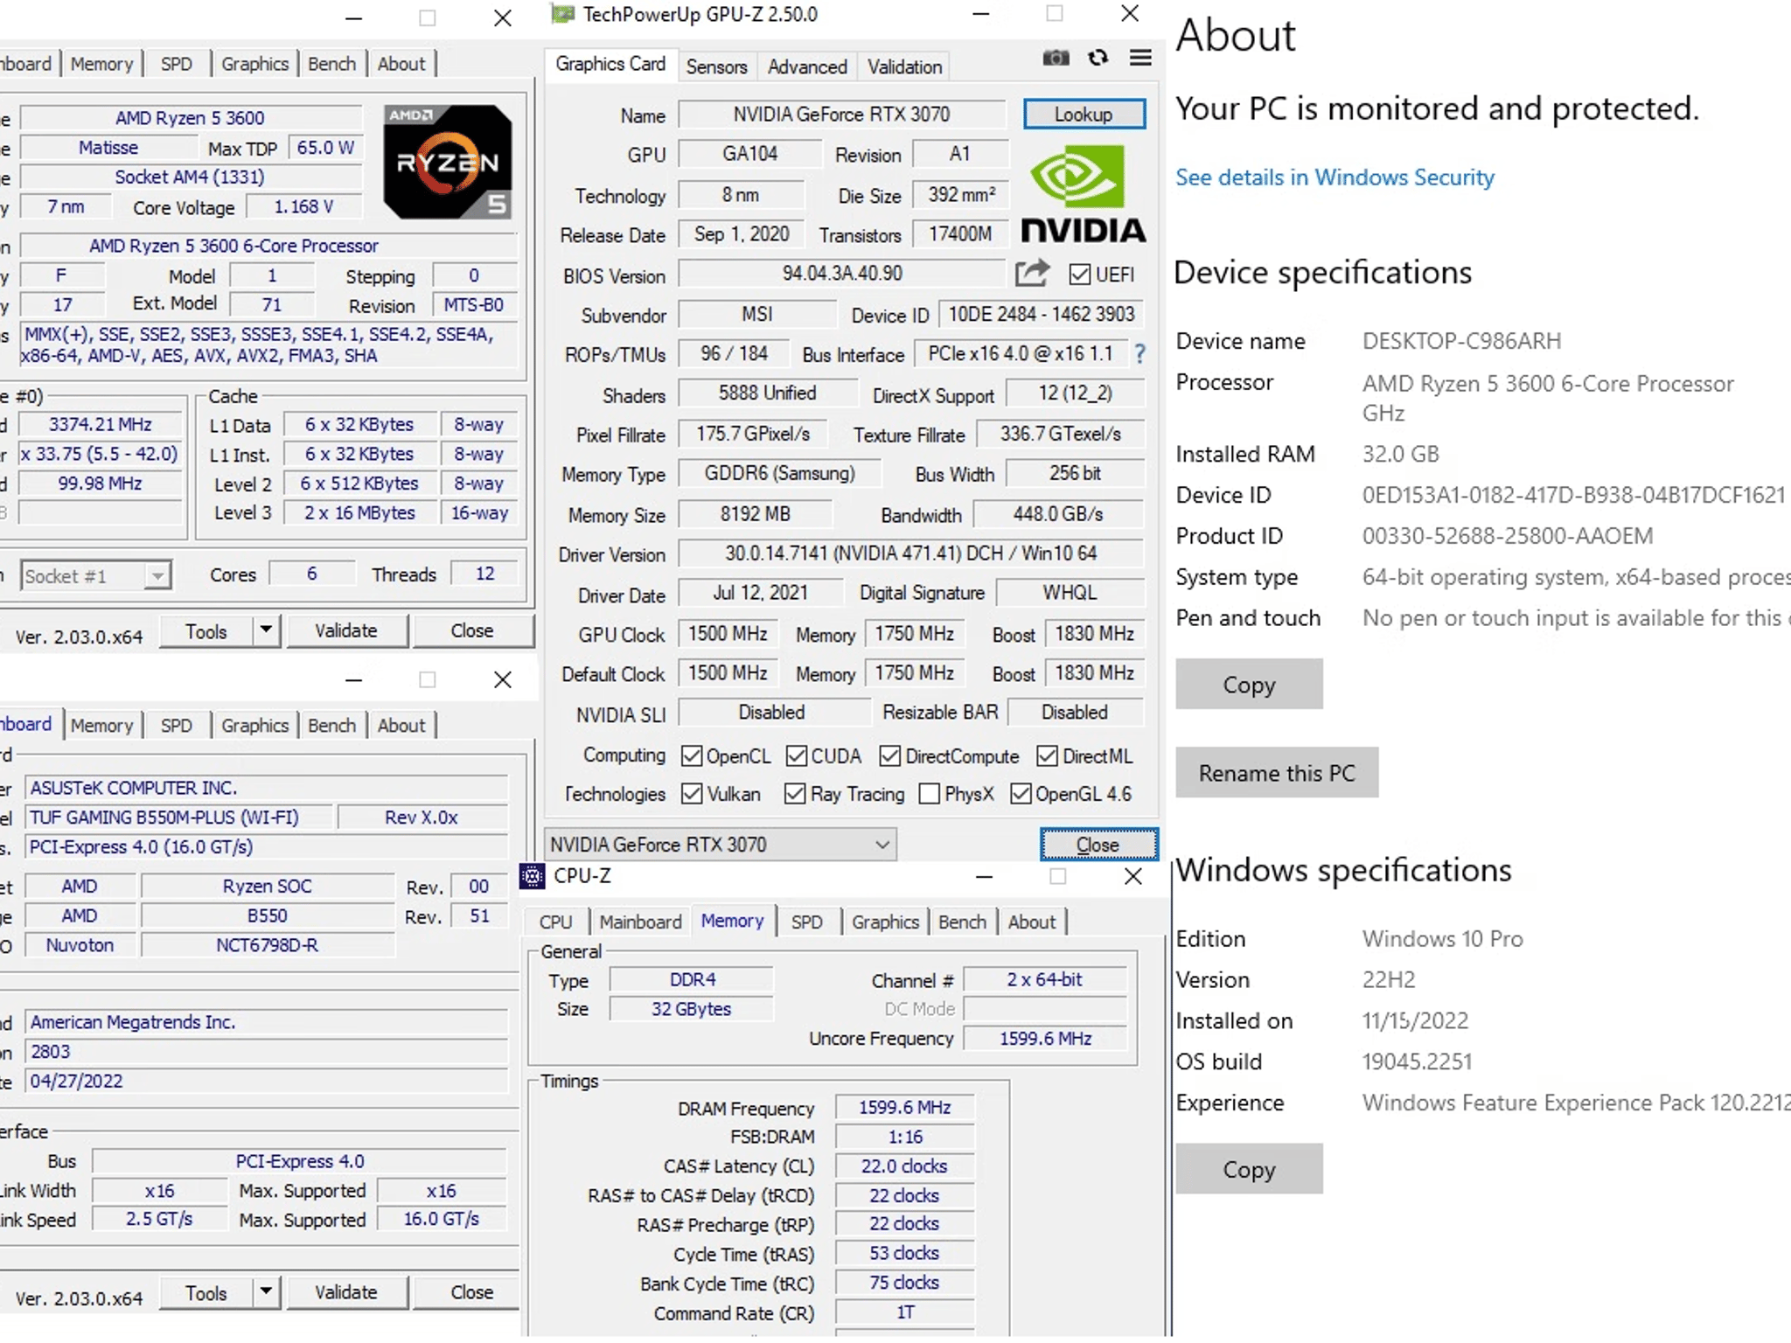Click the GPU-Z screenshot camera icon
This screenshot has width=1791, height=1343.
[x=1056, y=58]
